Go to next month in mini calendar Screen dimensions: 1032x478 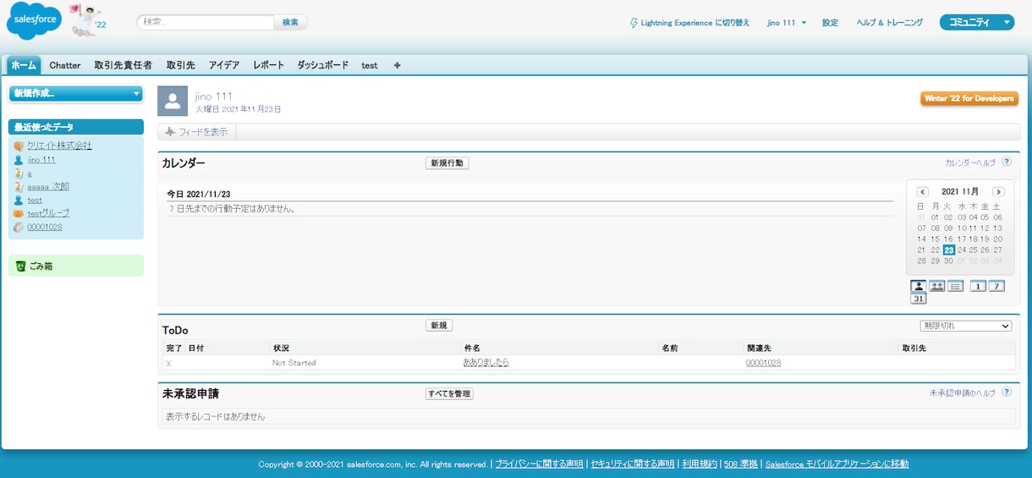point(998,192)
